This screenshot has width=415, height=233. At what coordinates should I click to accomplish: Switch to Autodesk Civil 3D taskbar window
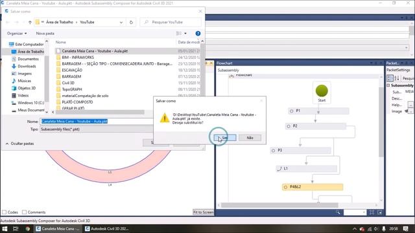pos(107,228)
